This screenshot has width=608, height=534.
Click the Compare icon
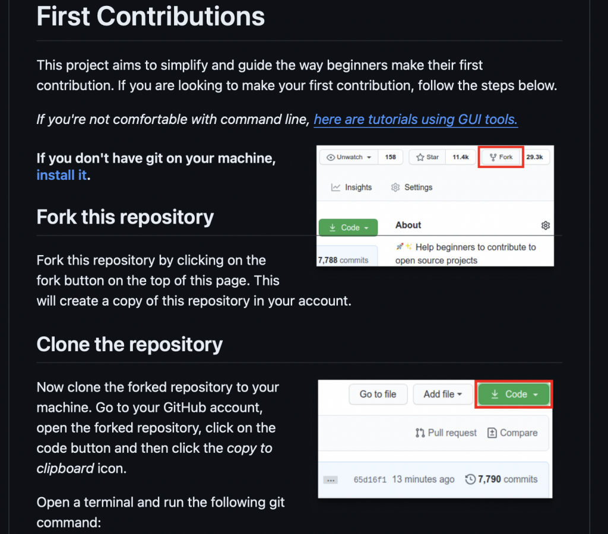(492, 433)
